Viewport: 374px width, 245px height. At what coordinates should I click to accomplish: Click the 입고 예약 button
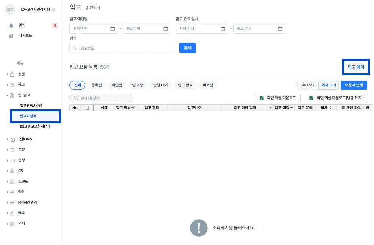pyautogui.click(x=356, y=67)
